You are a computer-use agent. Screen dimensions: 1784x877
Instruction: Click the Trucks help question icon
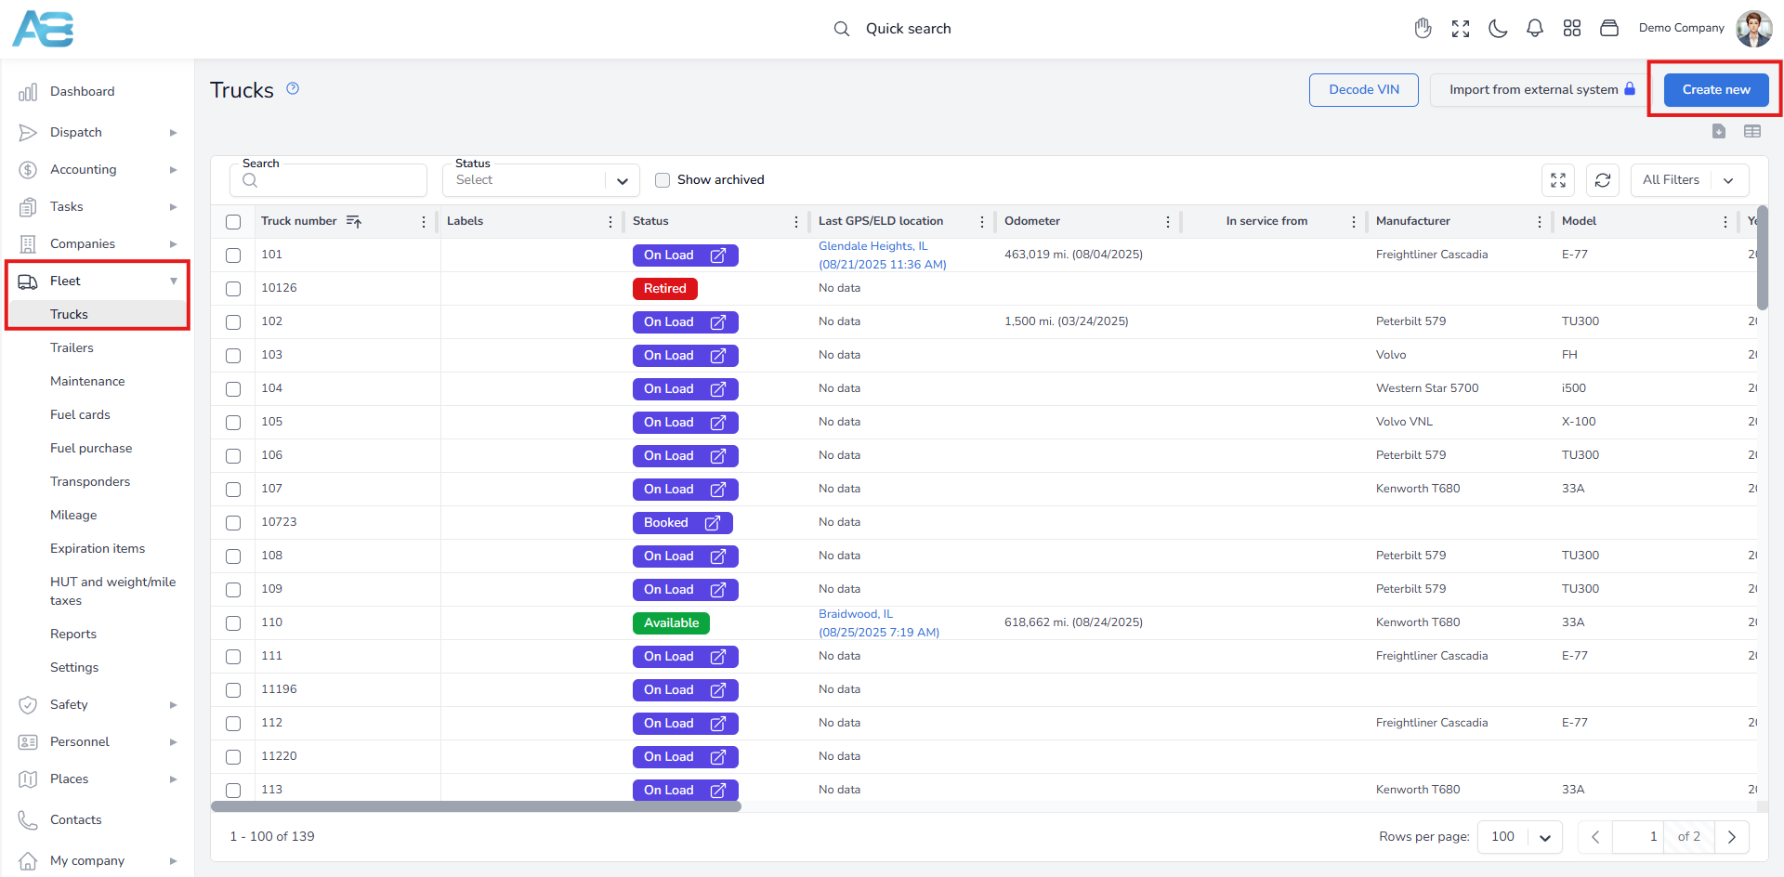click(293, 88)
